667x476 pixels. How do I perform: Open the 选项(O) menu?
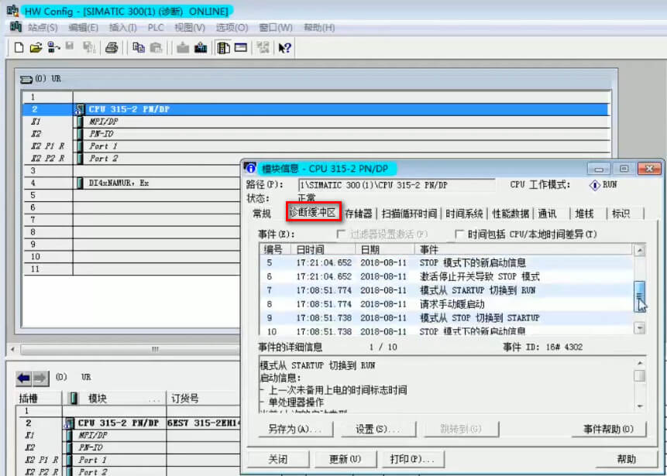pyautogui.click(x=232, y=28)
